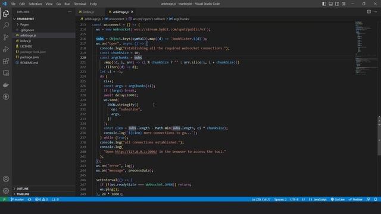This screenshot has width=381, height=214.
Task: Go to line via Ln 220, Col 27
Action: 261,199
